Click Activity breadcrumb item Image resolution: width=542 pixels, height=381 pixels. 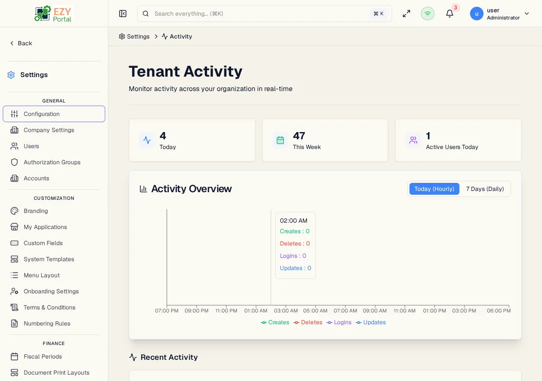coord(177,36)
